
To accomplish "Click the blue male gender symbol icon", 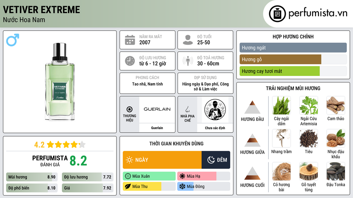I will point(13,40).
